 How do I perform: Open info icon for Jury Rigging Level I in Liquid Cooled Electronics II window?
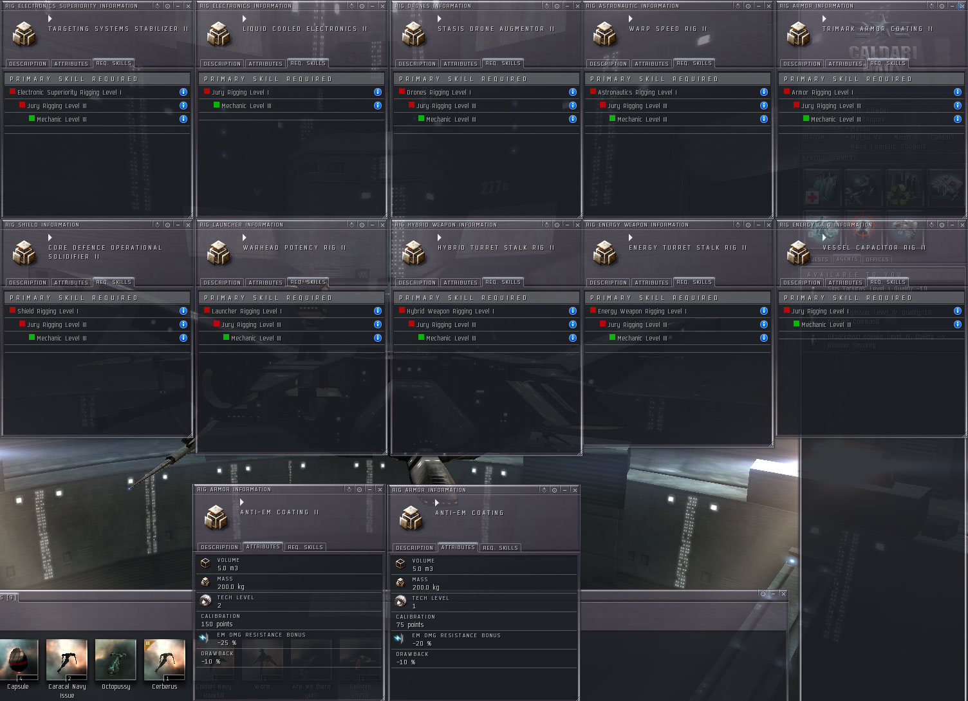pyautogui.click(x=378, y=92)
